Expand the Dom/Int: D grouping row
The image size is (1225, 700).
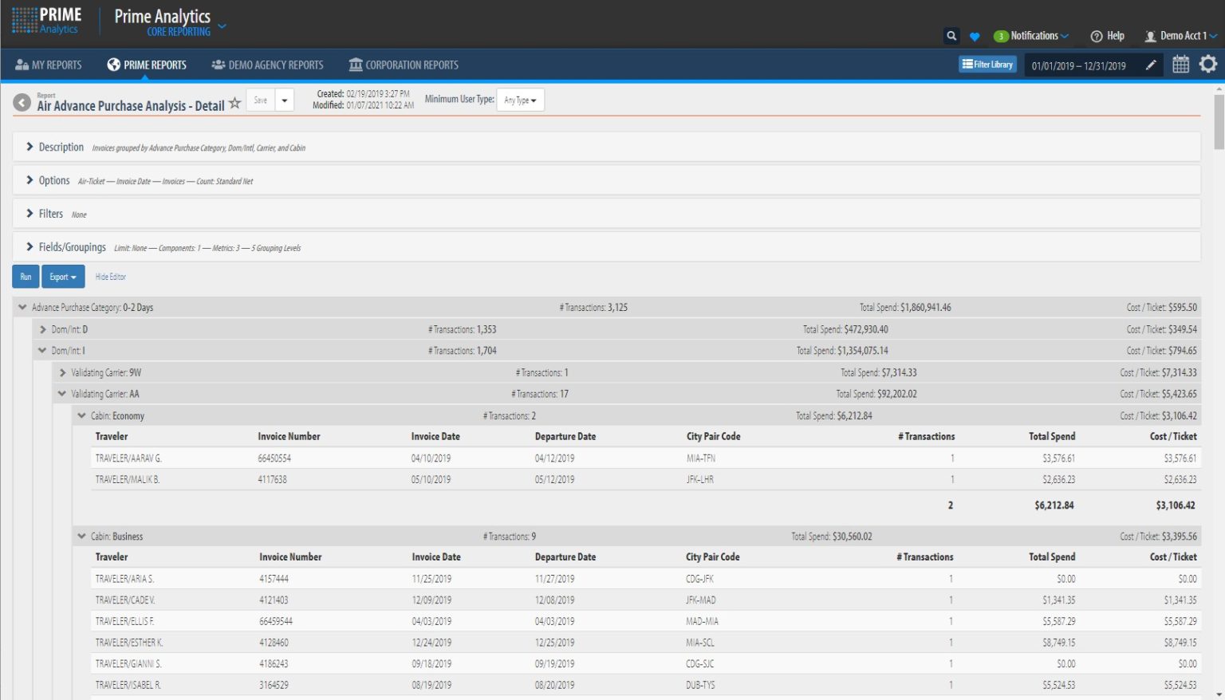tap(43, 328)
